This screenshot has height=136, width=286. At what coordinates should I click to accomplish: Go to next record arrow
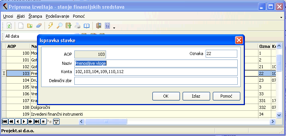point(24,122)
